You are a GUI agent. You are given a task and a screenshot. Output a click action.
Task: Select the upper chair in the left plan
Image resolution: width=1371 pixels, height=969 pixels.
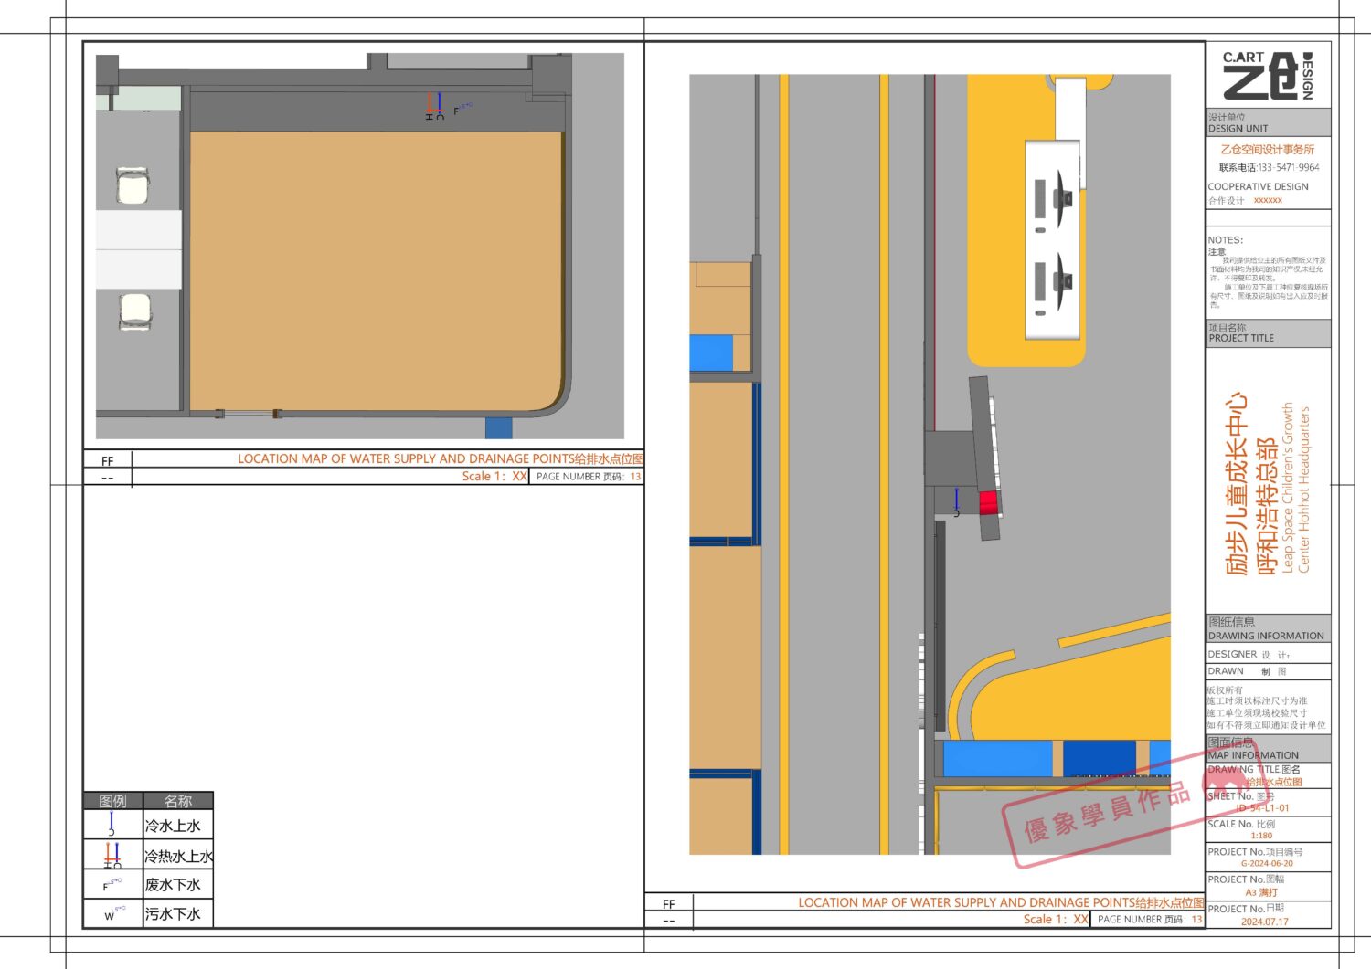[133, 186]
